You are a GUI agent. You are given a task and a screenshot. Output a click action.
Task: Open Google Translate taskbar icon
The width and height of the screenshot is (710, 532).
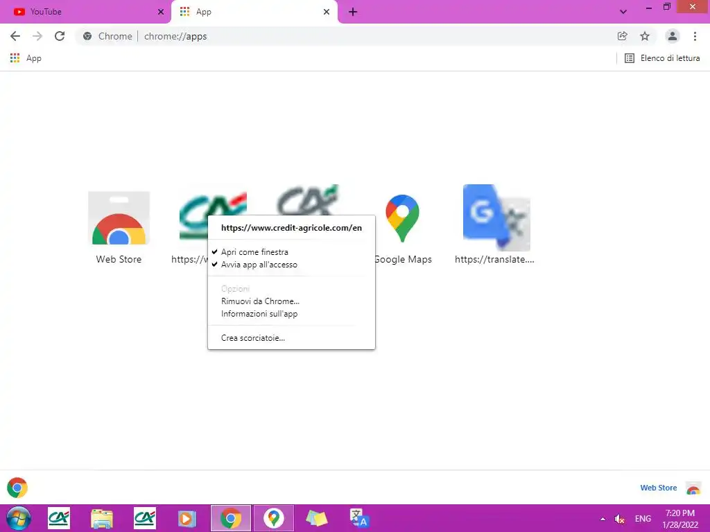coord(359,518)
